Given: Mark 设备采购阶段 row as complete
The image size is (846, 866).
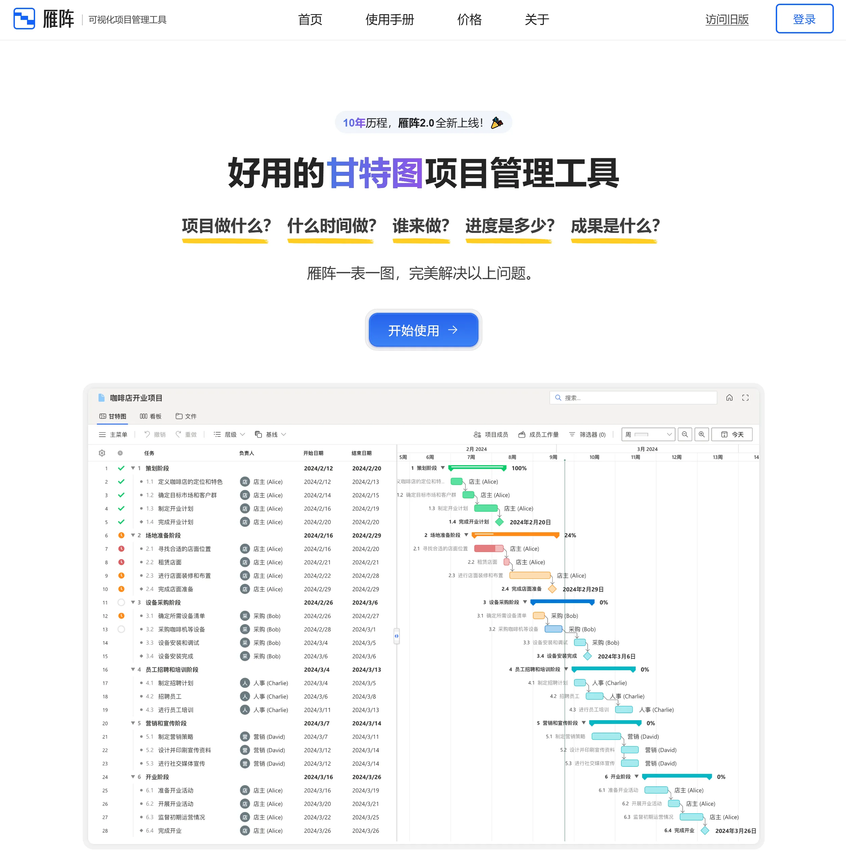Looking at the screenshot, I should click(121, 603).
